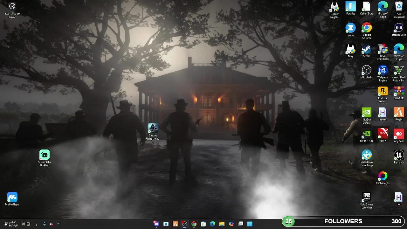Click the Spotlight learn about this picture icon
The width and height of the screenshot is (407, 229).
12,10
